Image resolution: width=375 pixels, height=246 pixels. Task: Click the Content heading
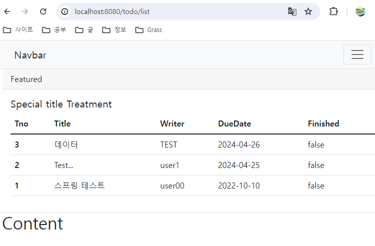(33, 223)
